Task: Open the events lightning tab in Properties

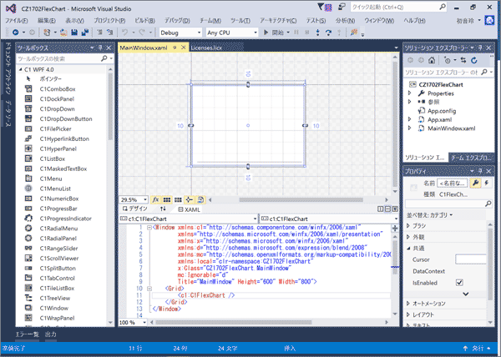Action: coord(487,183)
